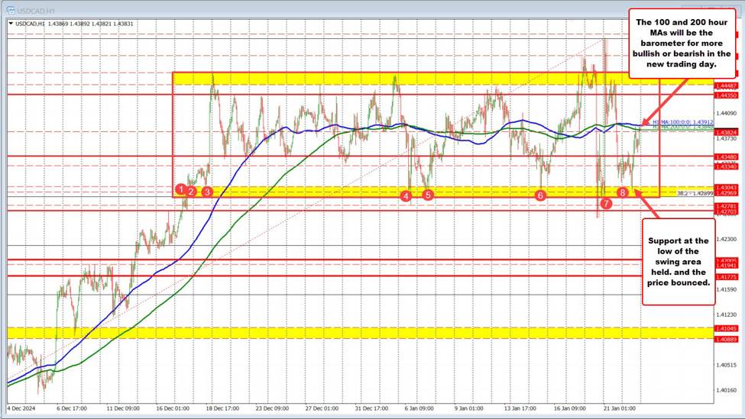The image size is (745, 419).
Task: Click the 4 Dec 2024 date label
Action: point(22,408)
